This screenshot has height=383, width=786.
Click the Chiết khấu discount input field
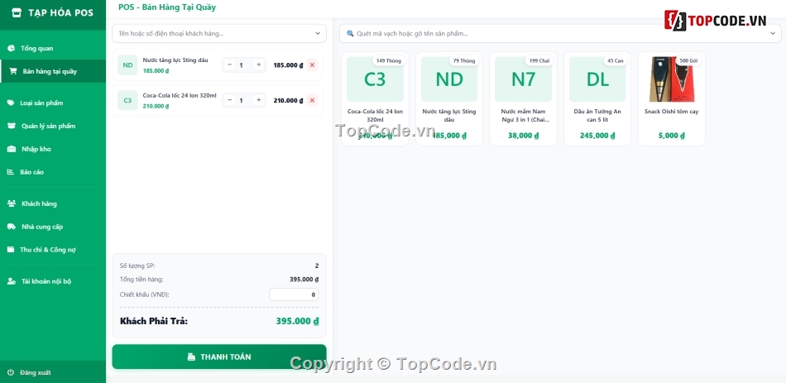294,294
